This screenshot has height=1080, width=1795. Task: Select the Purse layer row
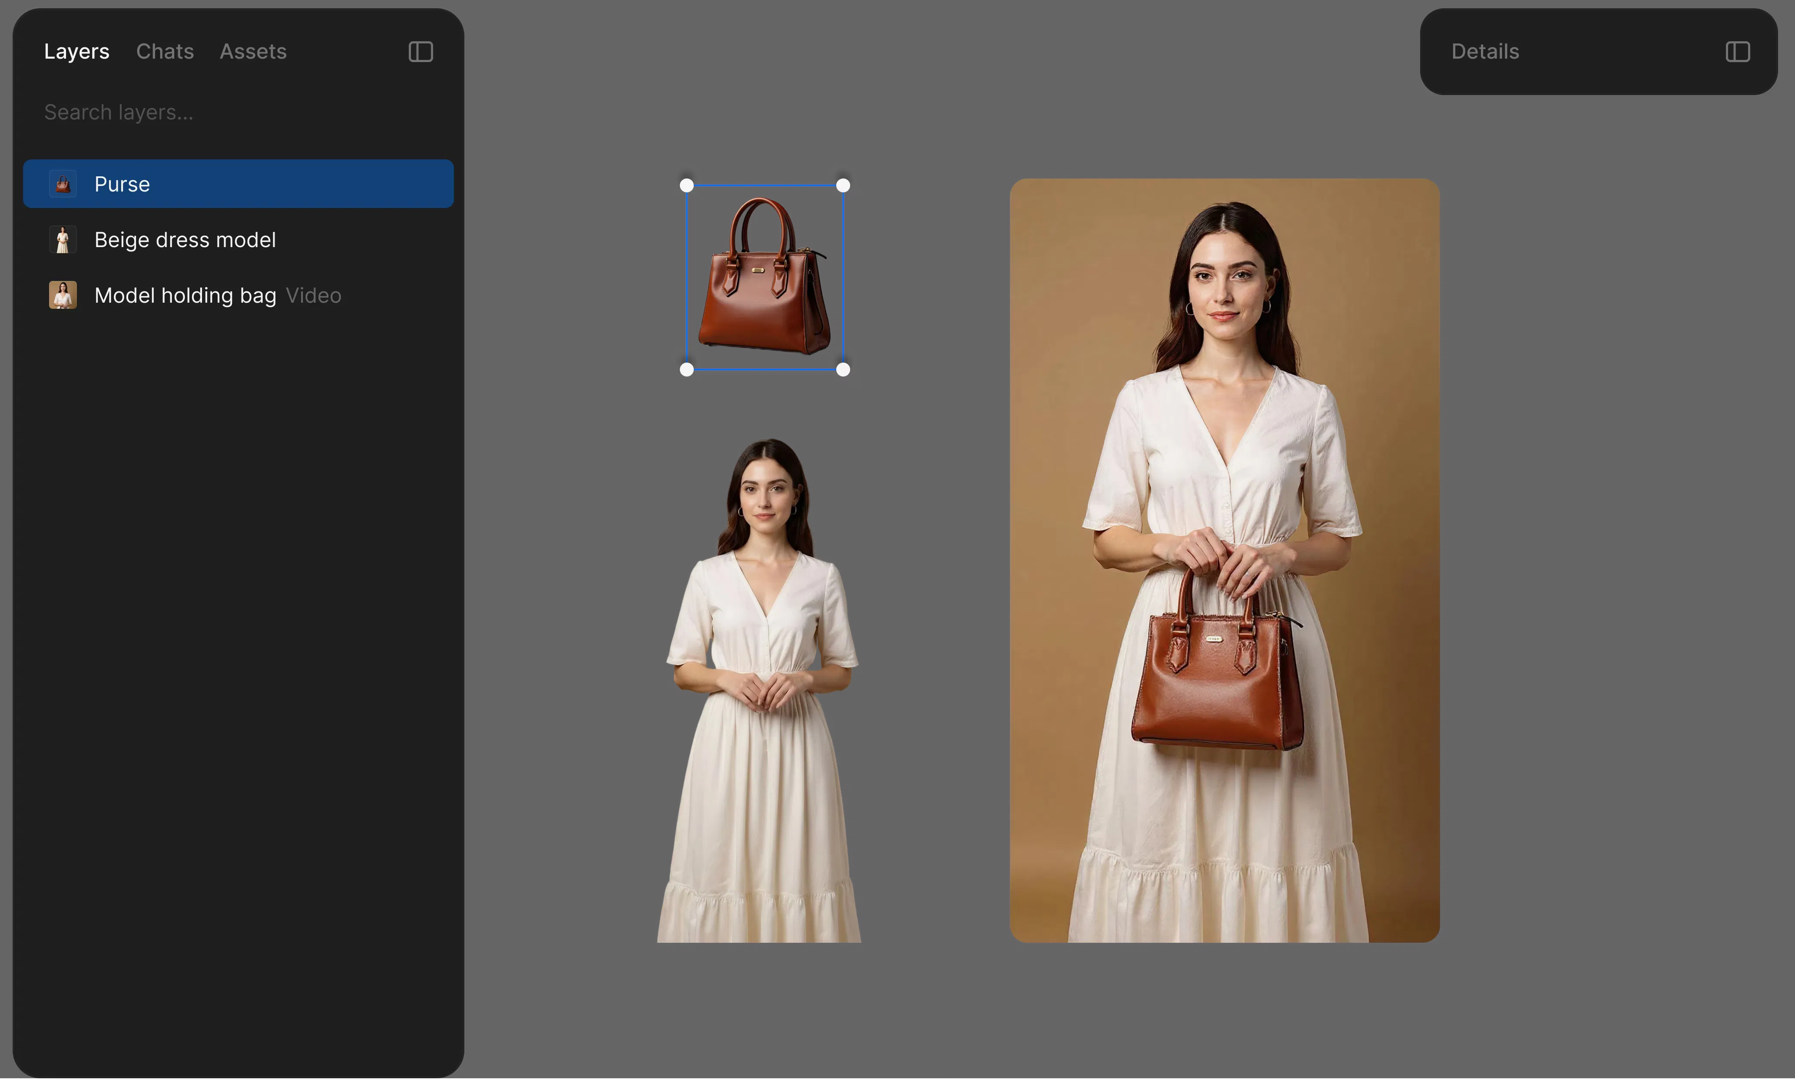tap(238, 184)
